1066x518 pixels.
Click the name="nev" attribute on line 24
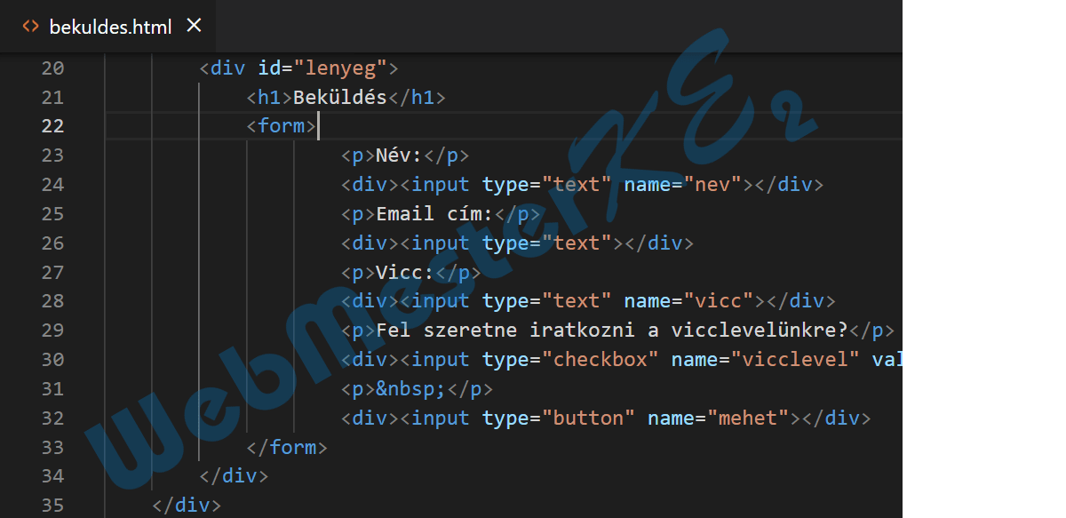(683, 184)
